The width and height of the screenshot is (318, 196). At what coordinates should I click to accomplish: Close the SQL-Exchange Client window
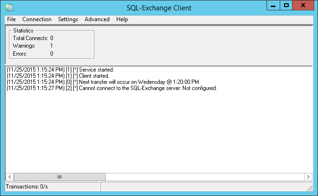click(x=303, y=6)
